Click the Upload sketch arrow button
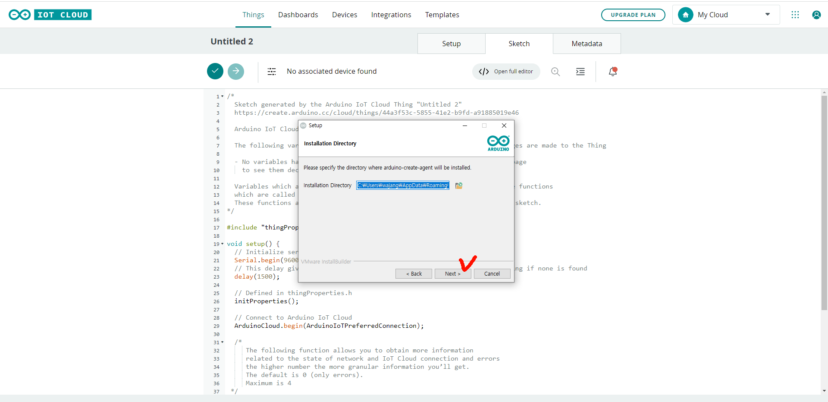 point(236,71)
